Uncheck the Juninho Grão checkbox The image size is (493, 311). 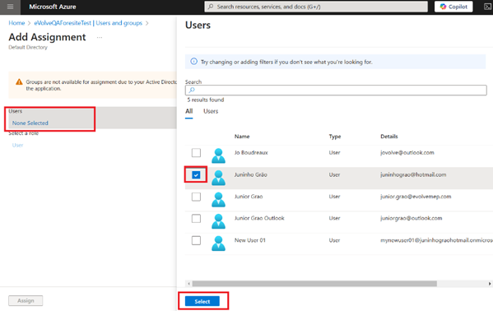coord(196,175)
